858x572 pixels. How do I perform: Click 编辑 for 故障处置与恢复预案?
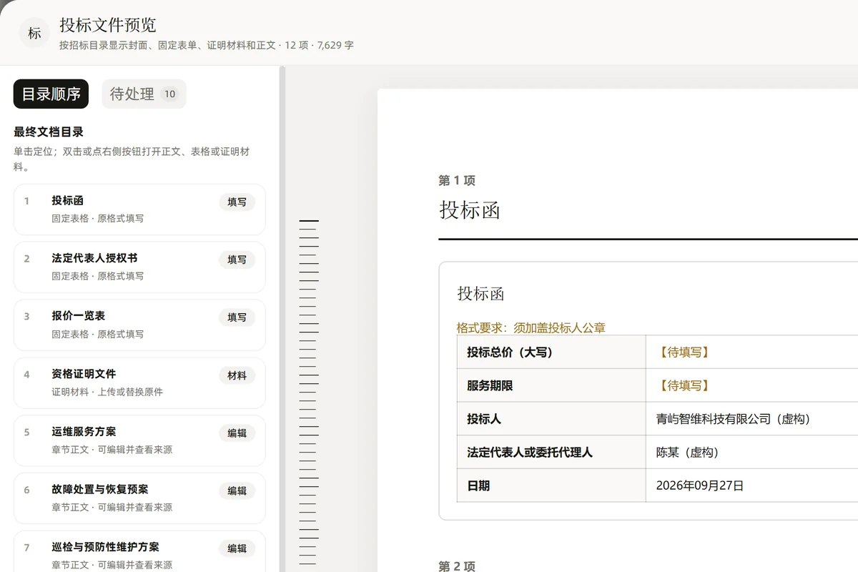pyautogui.click(x=237, y=491)
